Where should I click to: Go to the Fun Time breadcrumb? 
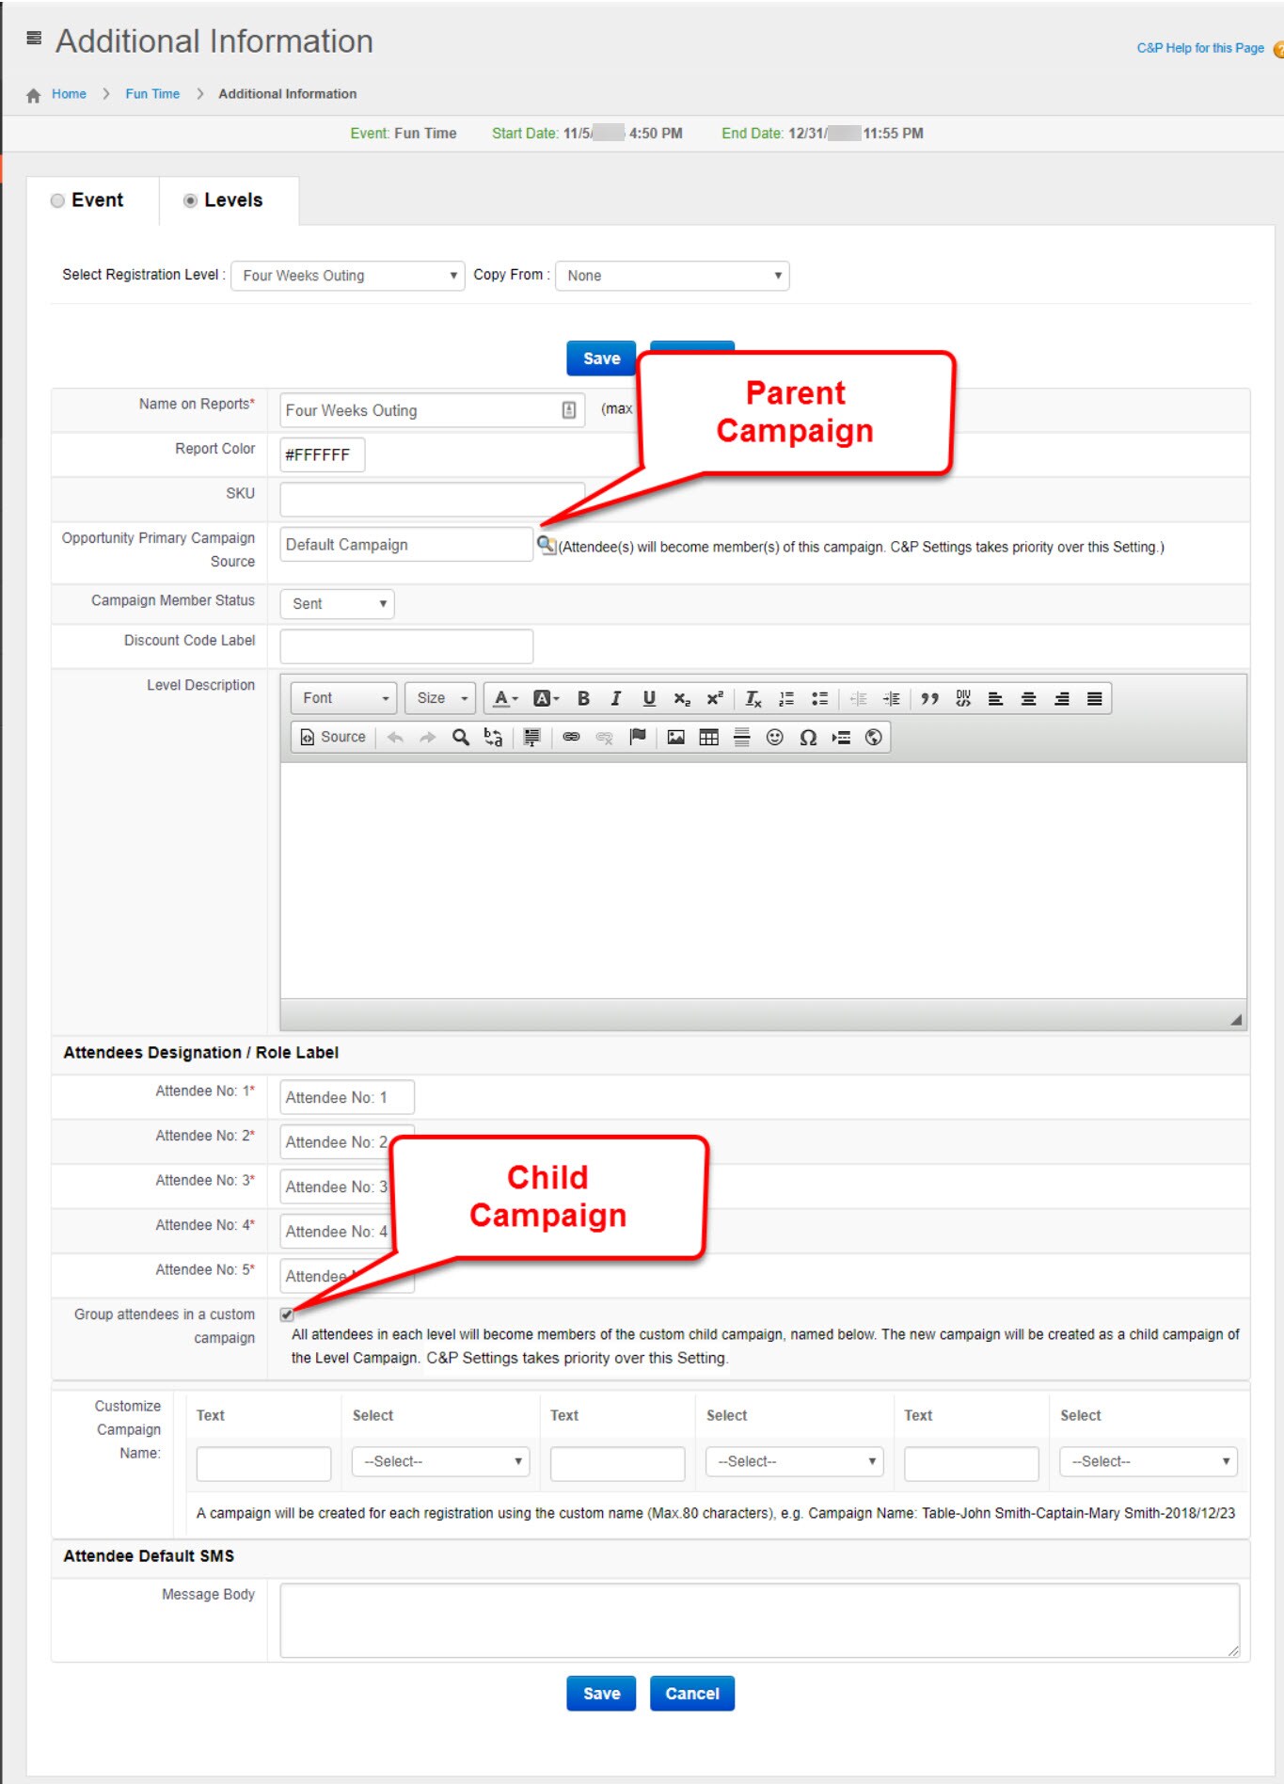pyautogui.click(x=152, y=94)
